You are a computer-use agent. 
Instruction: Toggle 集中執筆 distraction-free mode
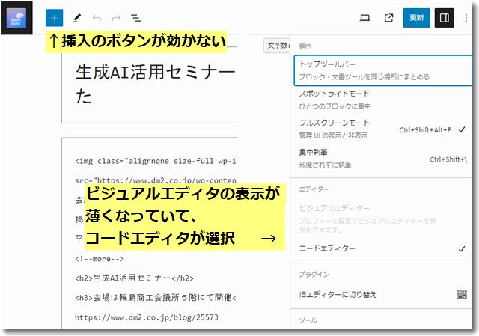382,157
